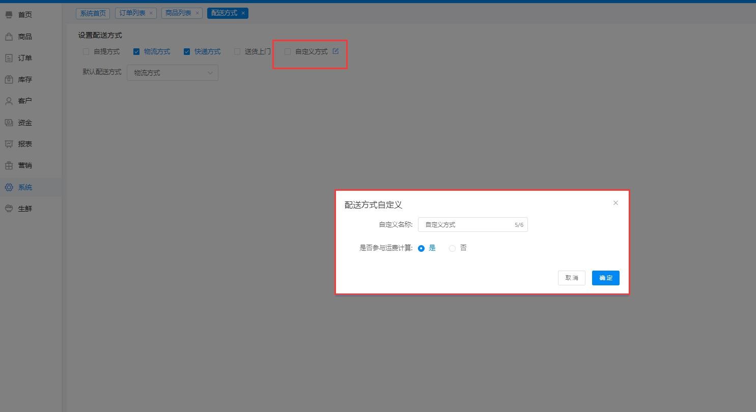Uncheck the 物流方式 checkbox
This screenshot has height=412, width=756.
136,51
